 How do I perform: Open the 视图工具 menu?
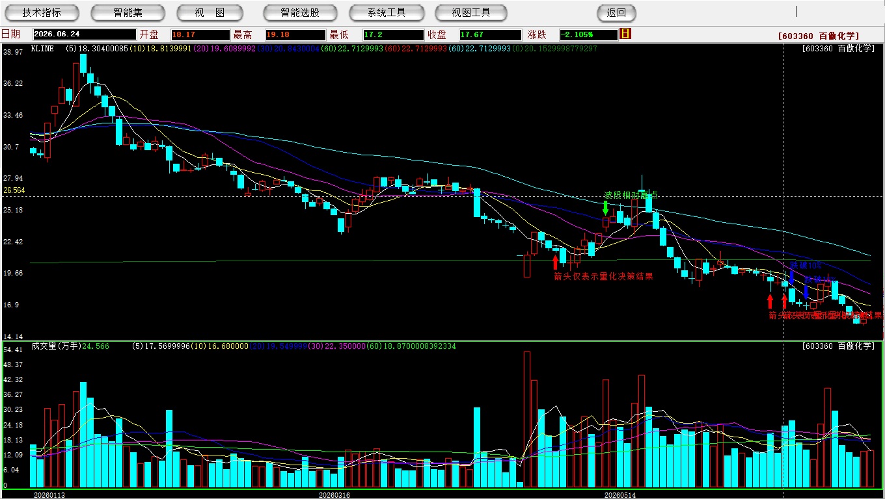click(x=472, y=12)
